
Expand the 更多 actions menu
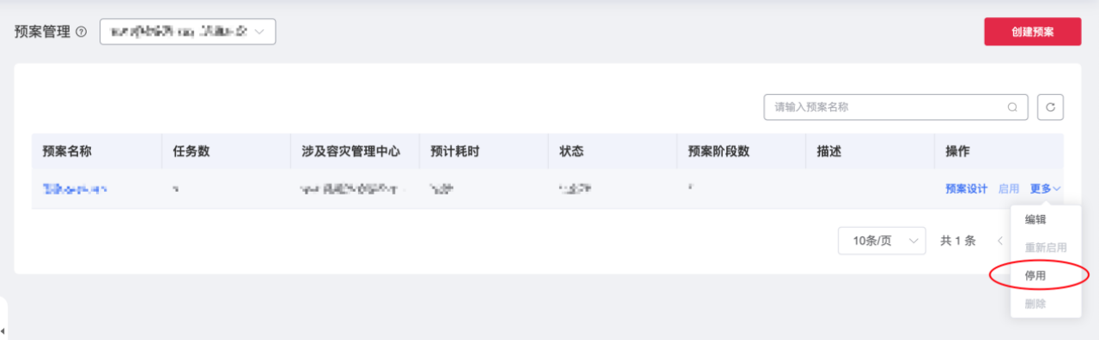coord(1046,188)
